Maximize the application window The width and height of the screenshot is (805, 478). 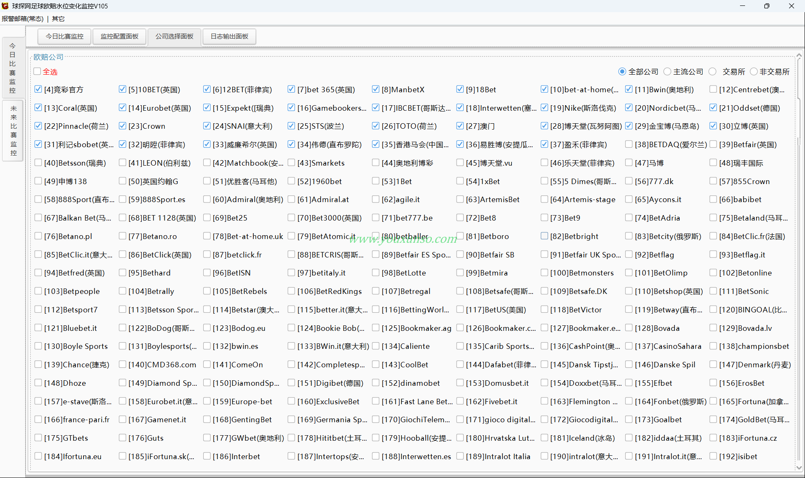click(x=767, y=6)
